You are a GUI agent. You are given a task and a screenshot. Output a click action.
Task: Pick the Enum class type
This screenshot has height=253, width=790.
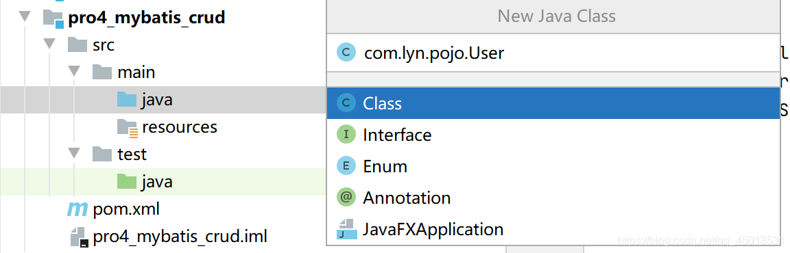click(553, 166)
